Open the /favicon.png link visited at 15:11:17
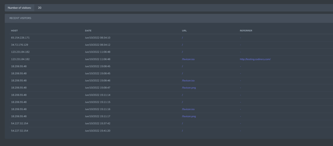The height and width of the screenshot is (146, 333). (x=189, y=116)
